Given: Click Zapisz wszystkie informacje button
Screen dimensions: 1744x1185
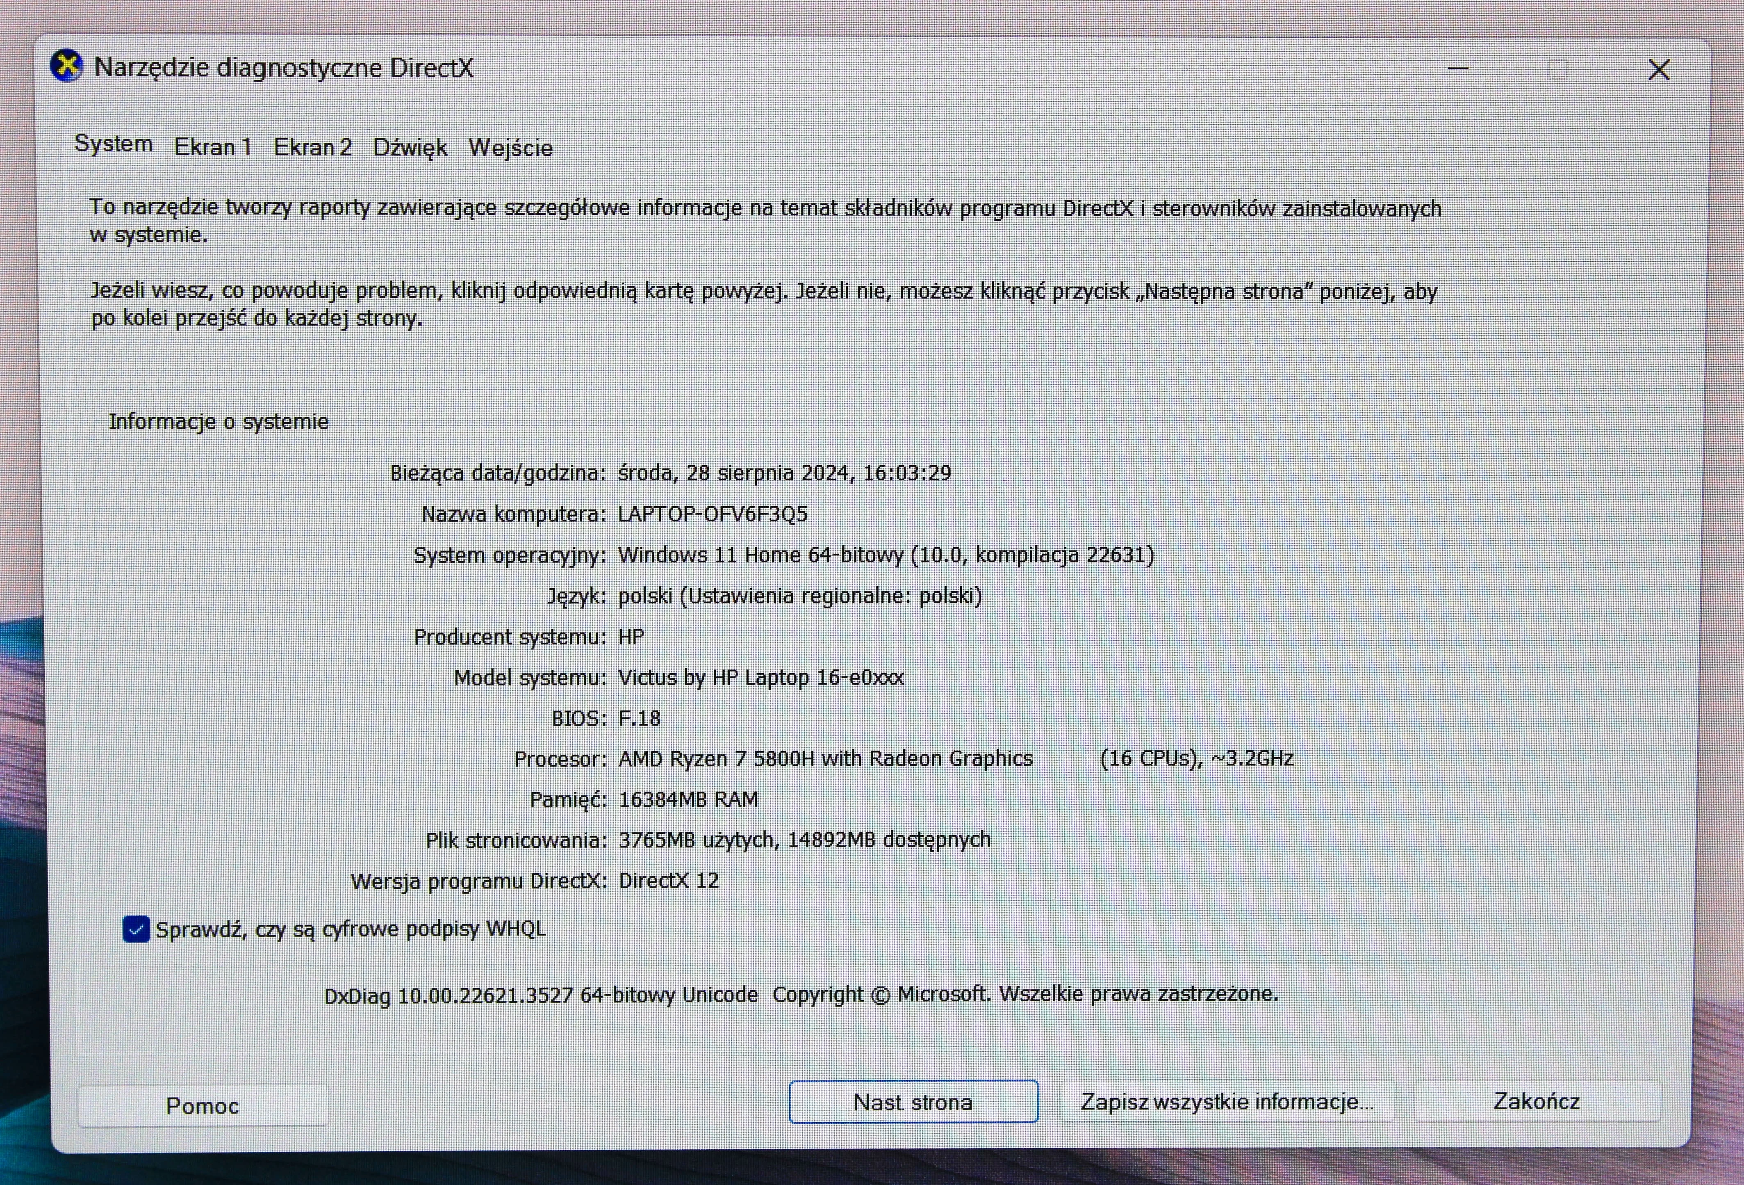Looking at the screenshot, I should tap(1227, 1102).
